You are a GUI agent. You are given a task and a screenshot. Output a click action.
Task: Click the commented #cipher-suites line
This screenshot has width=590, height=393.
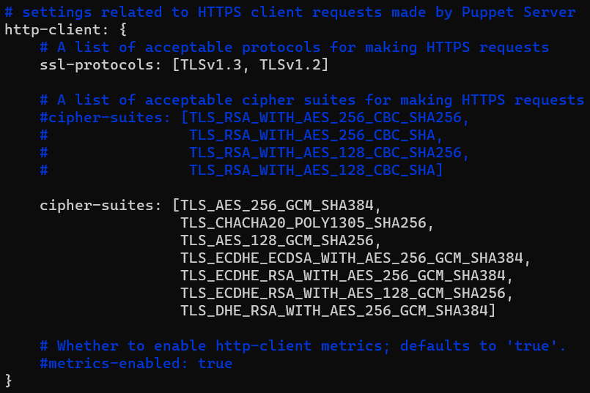click(x=254, y=118)
